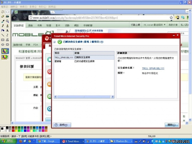Click Paint canvas scroll left arrow
Viewport: 192px width, 144px height.
[12, 123]
